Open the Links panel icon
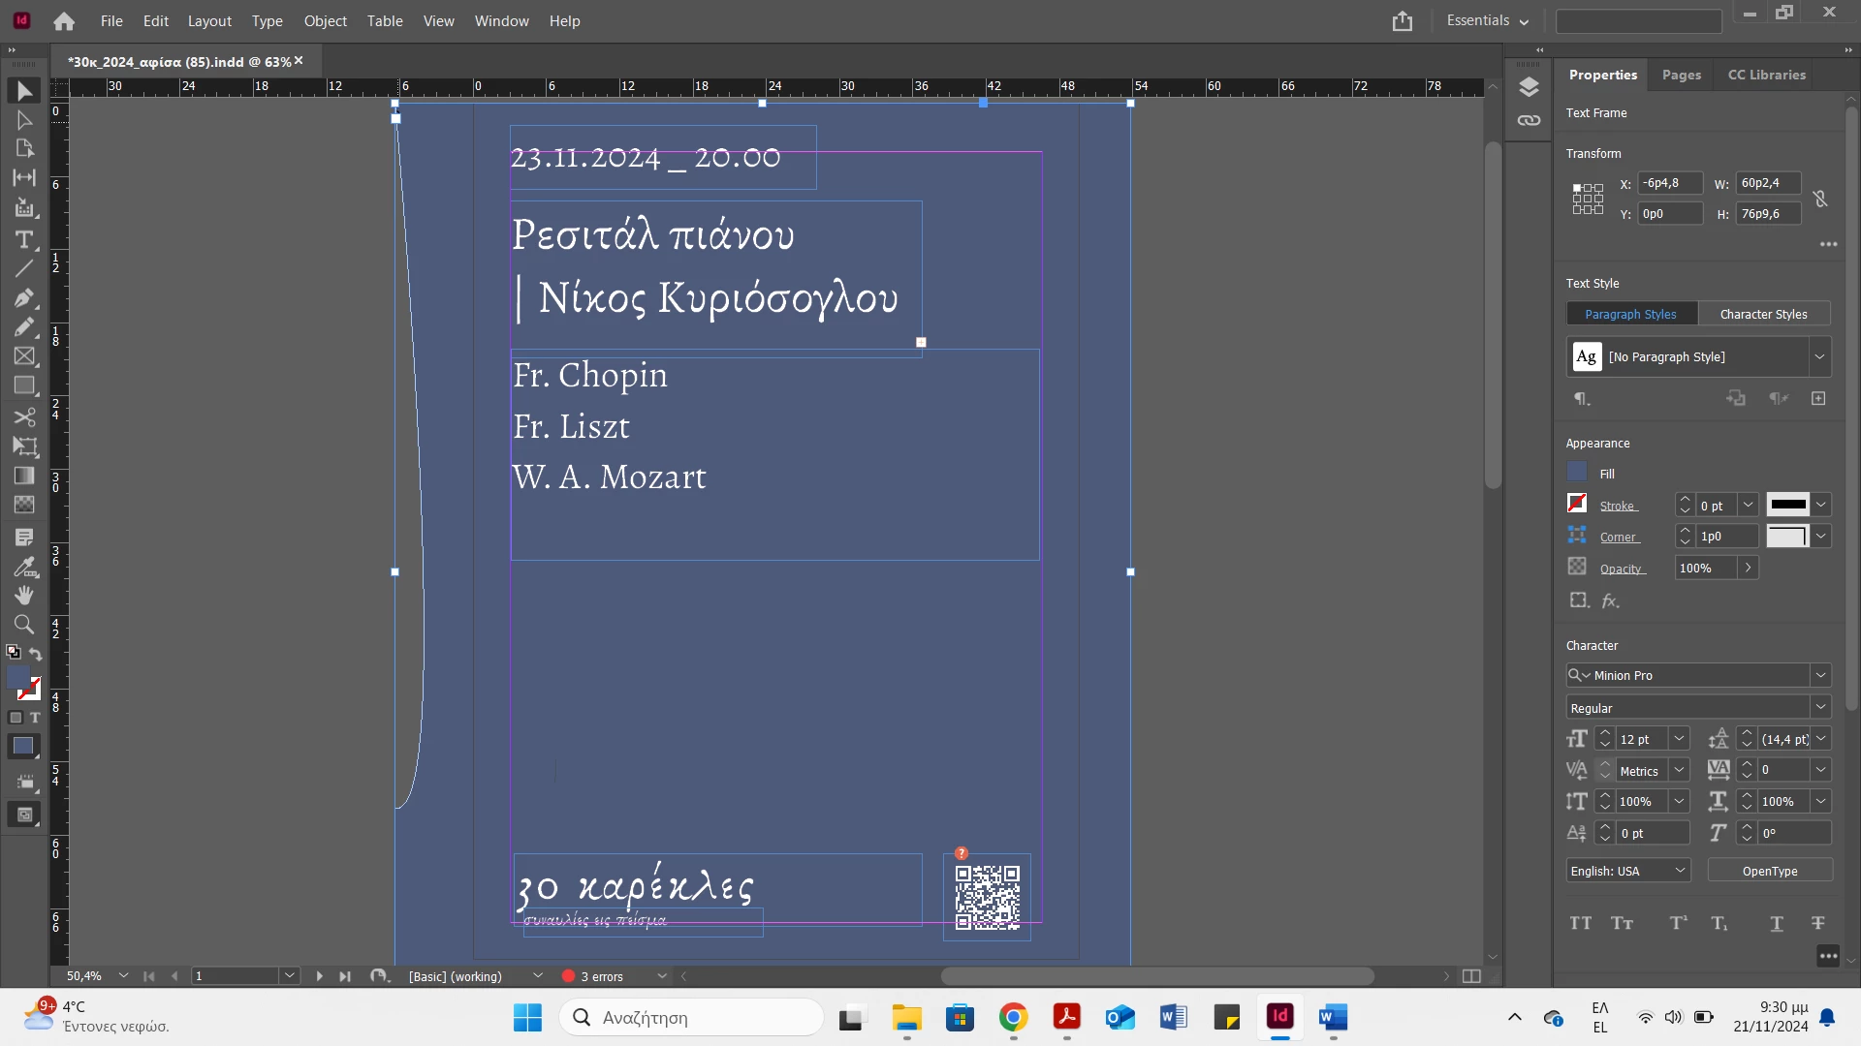 (x=1529, y=121)
